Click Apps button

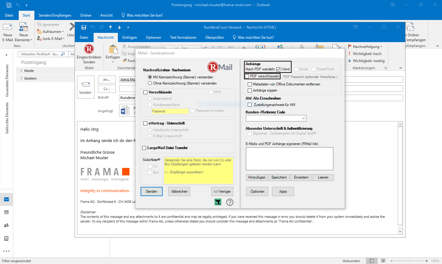(283, 191)
